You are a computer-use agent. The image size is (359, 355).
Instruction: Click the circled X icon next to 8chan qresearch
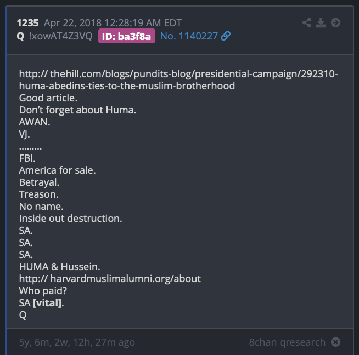click(335, 342)
